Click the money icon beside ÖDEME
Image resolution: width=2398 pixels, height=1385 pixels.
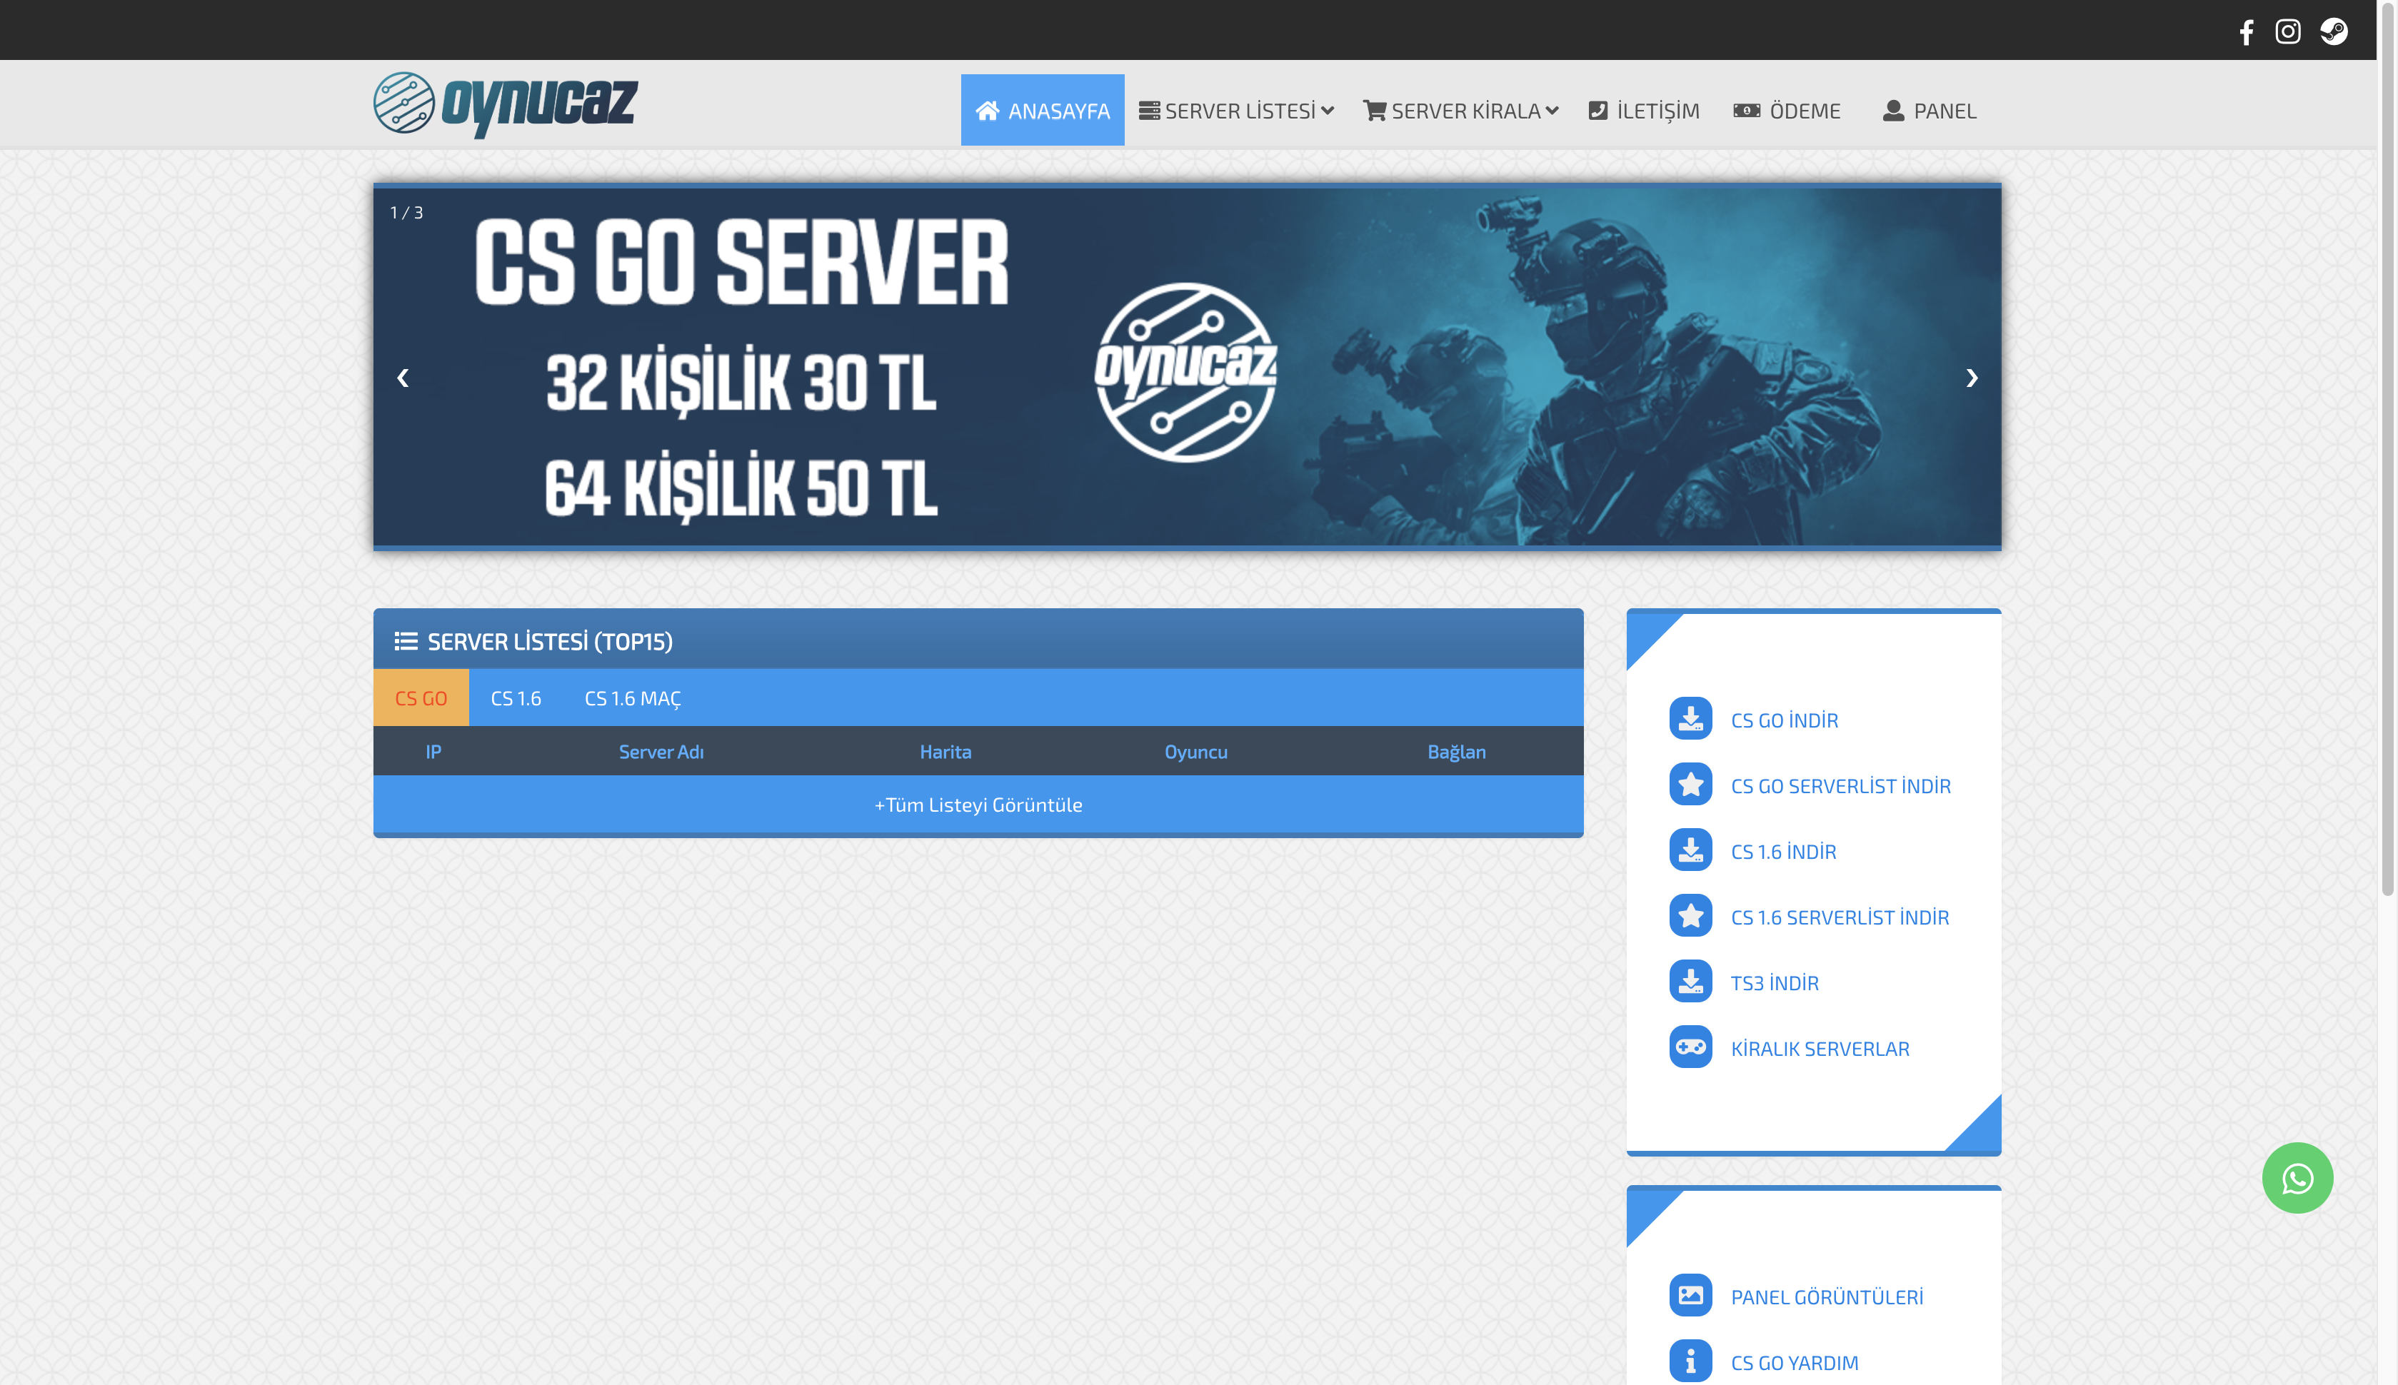pyautogui.click(x=1747, y=111)
